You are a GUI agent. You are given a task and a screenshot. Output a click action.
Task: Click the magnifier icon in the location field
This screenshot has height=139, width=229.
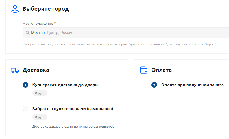[27, 33]
